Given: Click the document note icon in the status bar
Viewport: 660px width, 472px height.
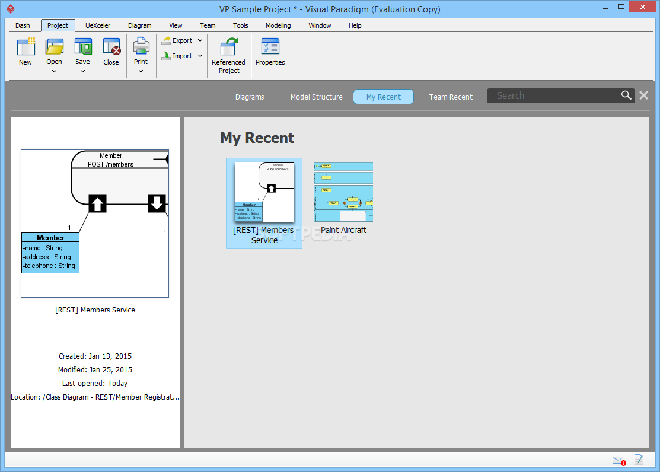Looking at the screenshot, I should coord(639,460).
